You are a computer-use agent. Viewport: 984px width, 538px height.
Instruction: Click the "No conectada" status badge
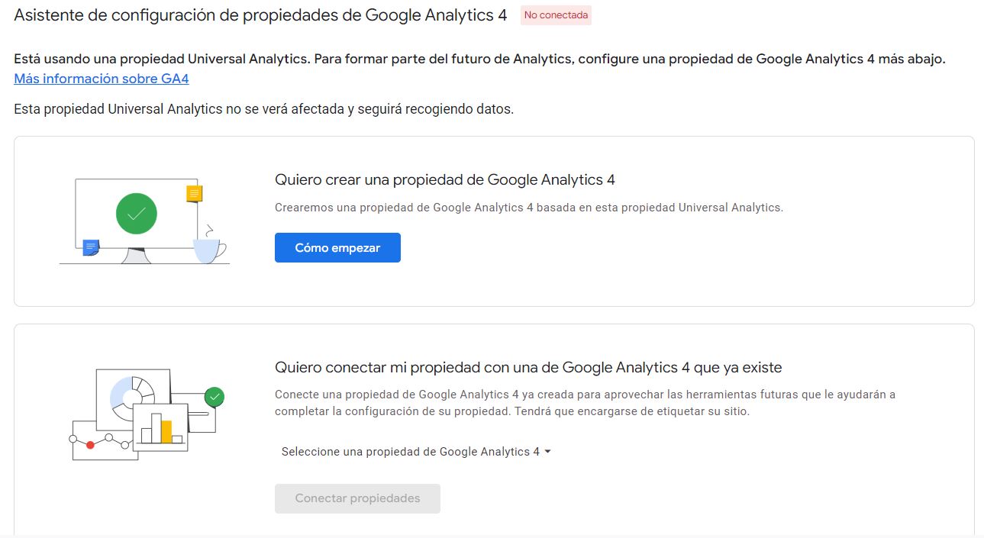coord(556,15)
